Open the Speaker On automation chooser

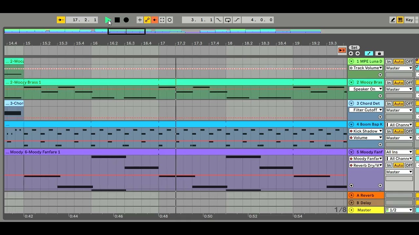tap(366, 89)
